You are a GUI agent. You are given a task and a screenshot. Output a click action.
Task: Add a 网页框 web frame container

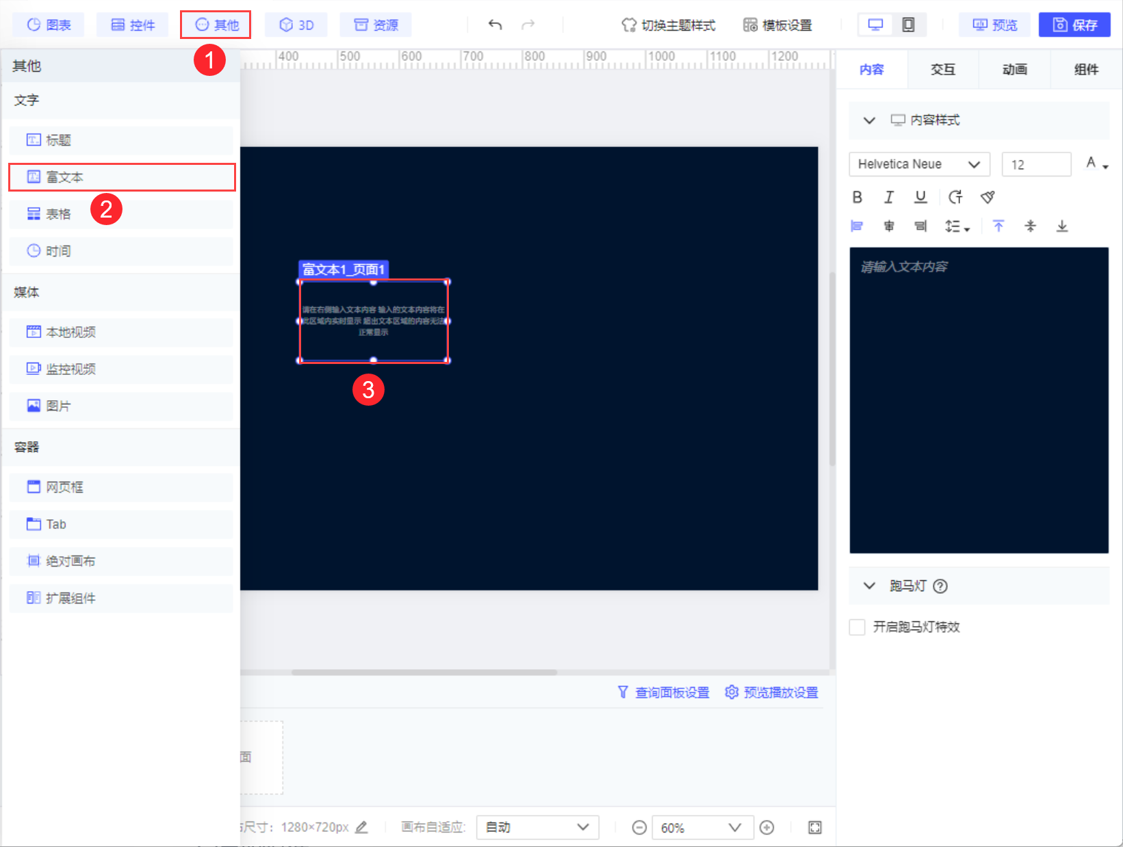(x=121, y=488)
